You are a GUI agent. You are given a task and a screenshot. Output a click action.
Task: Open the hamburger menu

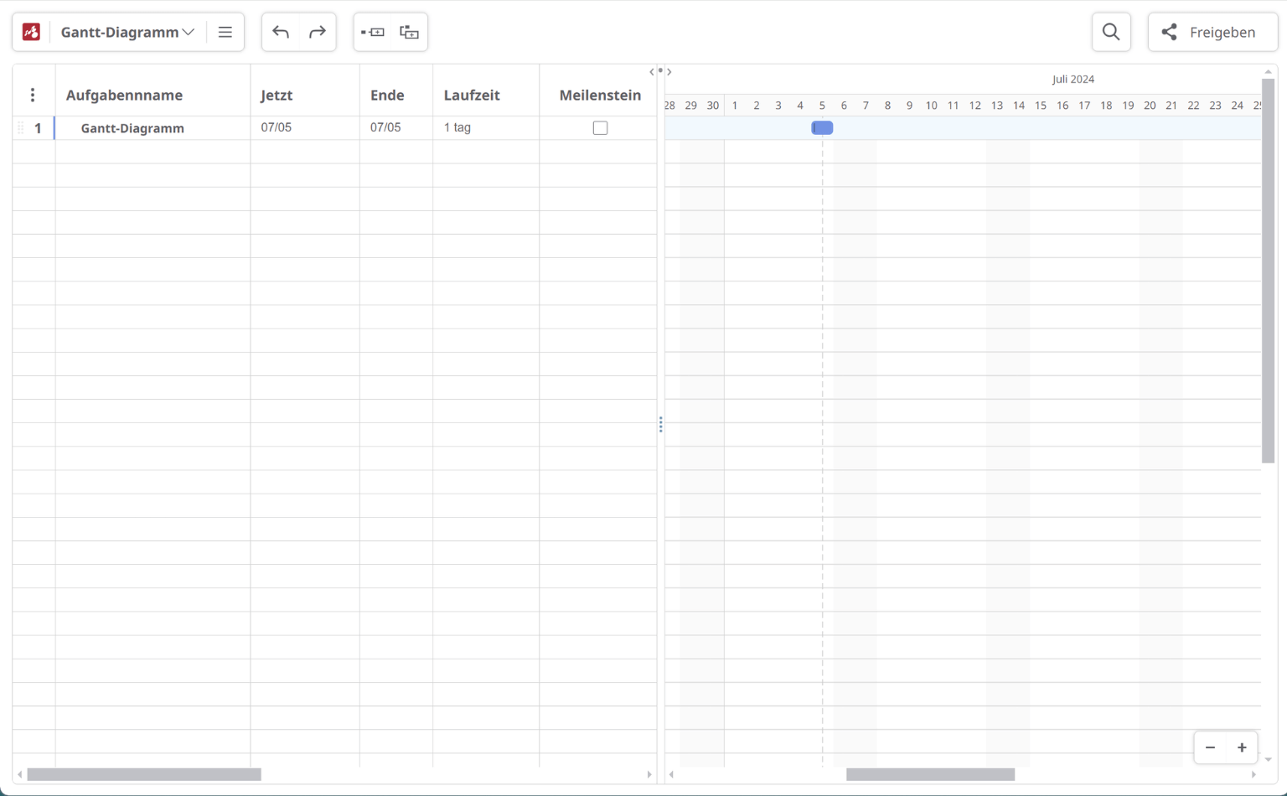pos(225,32)
